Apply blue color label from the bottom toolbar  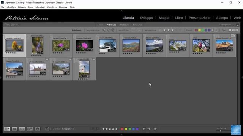tap(133, 129)
